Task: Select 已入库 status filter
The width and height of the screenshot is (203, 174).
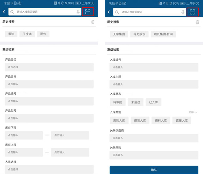Action: [x=153, y=102]
